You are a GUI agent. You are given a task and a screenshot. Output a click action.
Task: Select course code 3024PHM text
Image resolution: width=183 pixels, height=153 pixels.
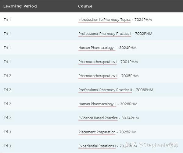[128, 48]
